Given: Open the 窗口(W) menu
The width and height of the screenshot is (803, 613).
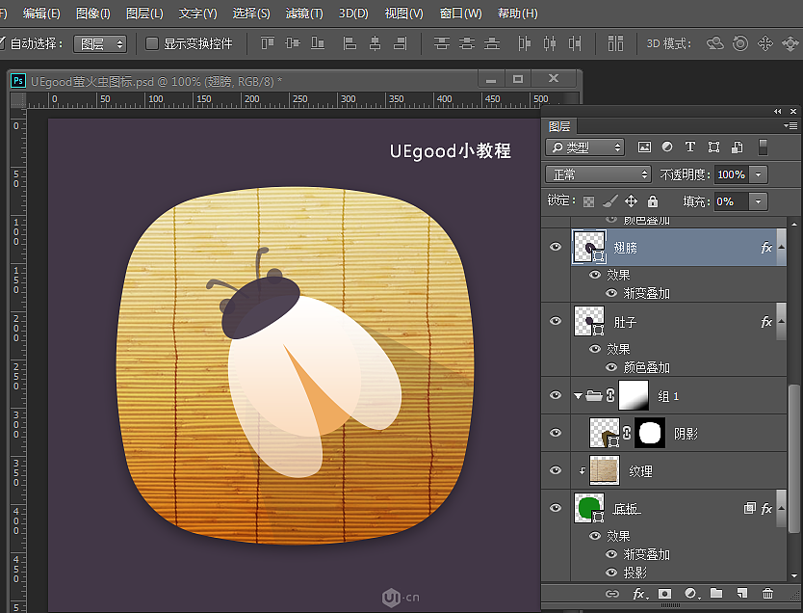Looking at the screenshot, I should 460,13.
